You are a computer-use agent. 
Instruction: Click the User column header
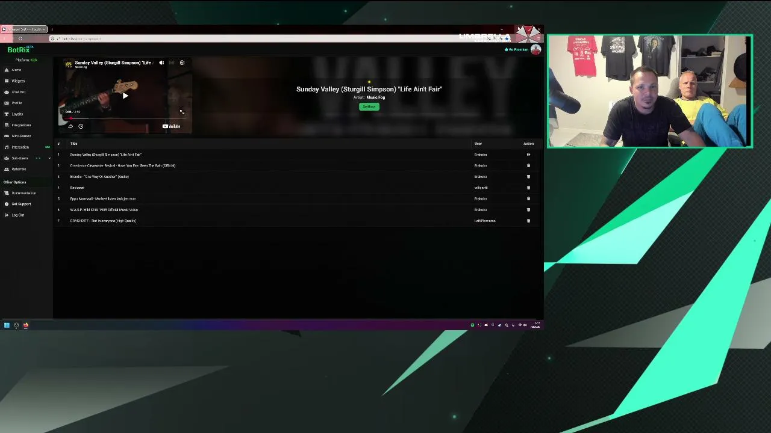(478, 144)
